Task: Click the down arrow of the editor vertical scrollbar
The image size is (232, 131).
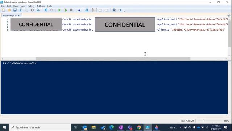Action: point(229,56)
